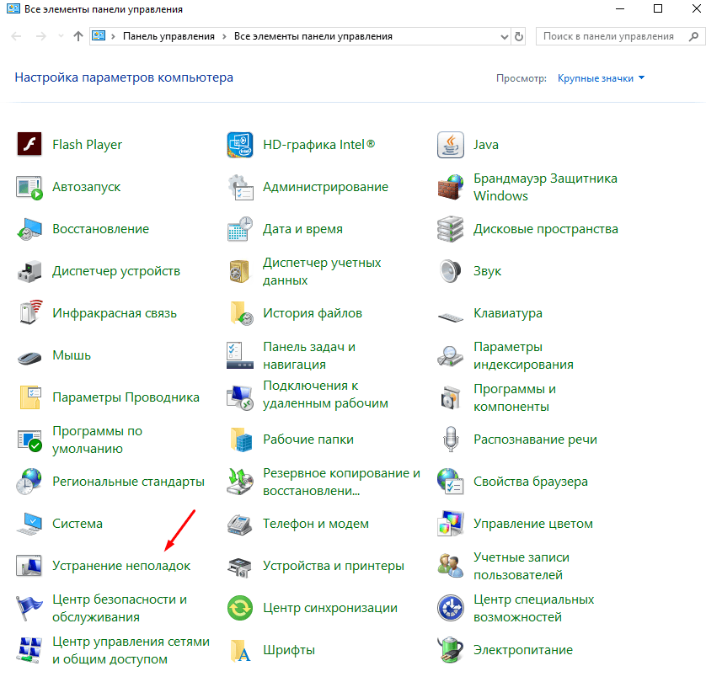Click the Распознавание речи microphone icon

[450, 440]
